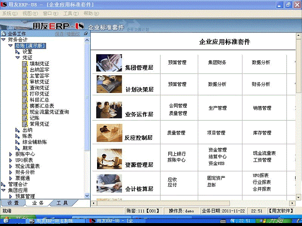Click the 反应控制层 thumbnail image
This screenshot has width=302, height=226.
pos(110,133)
